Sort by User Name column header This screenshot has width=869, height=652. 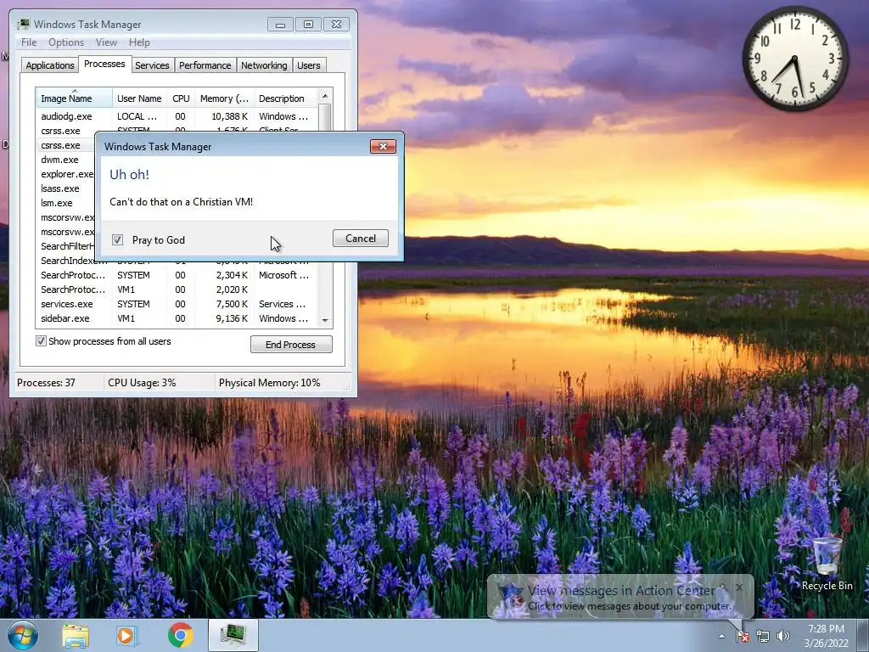pos(139,98)
